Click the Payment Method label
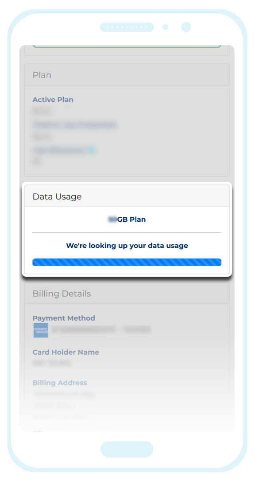This screenshot has width=255, height=482. click(64, 318)
